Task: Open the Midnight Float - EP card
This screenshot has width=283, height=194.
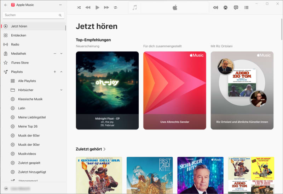Action: 108,91
